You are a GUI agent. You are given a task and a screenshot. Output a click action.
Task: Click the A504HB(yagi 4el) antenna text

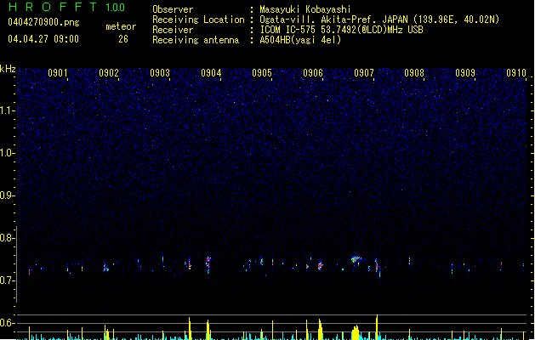click(x=300, y=40)
